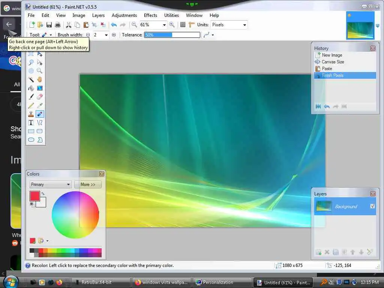Viewport: 384px width, 288px height.
Task: Reset colors to black and white icon
Action: click(31, 204)
